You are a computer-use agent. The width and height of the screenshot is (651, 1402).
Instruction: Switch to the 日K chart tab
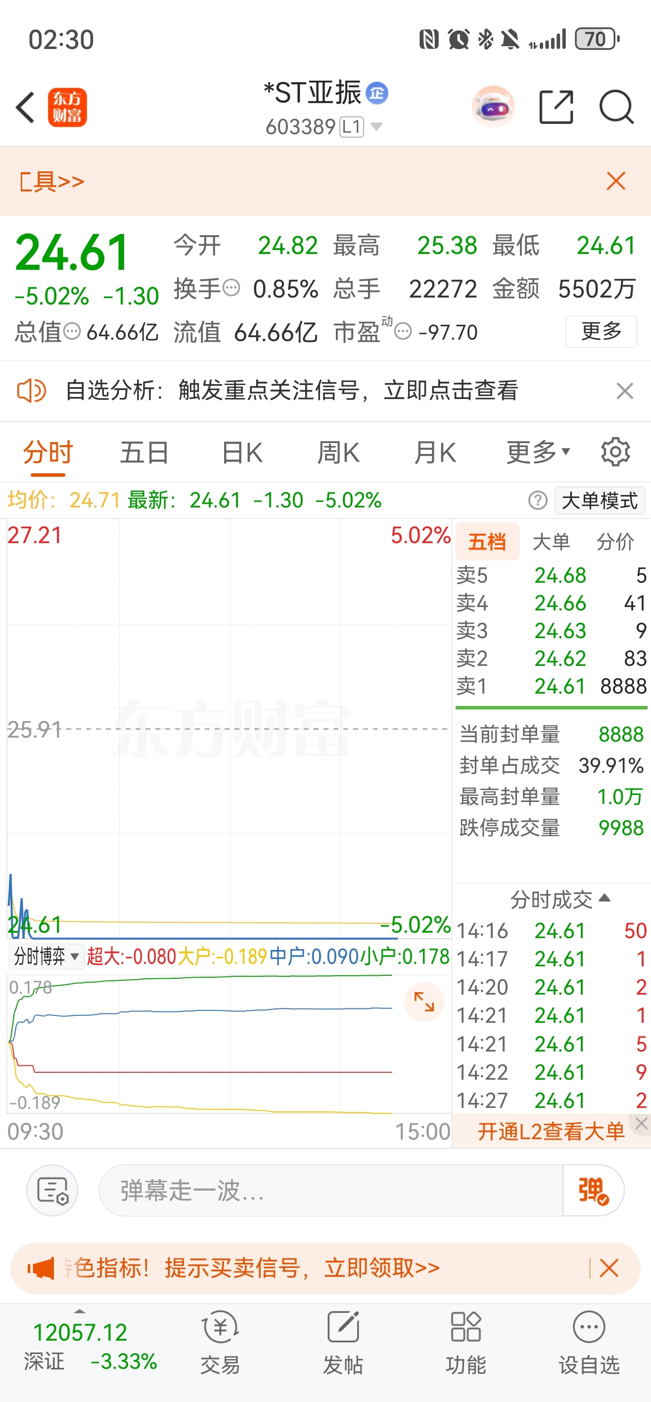[x=242, y=453]
